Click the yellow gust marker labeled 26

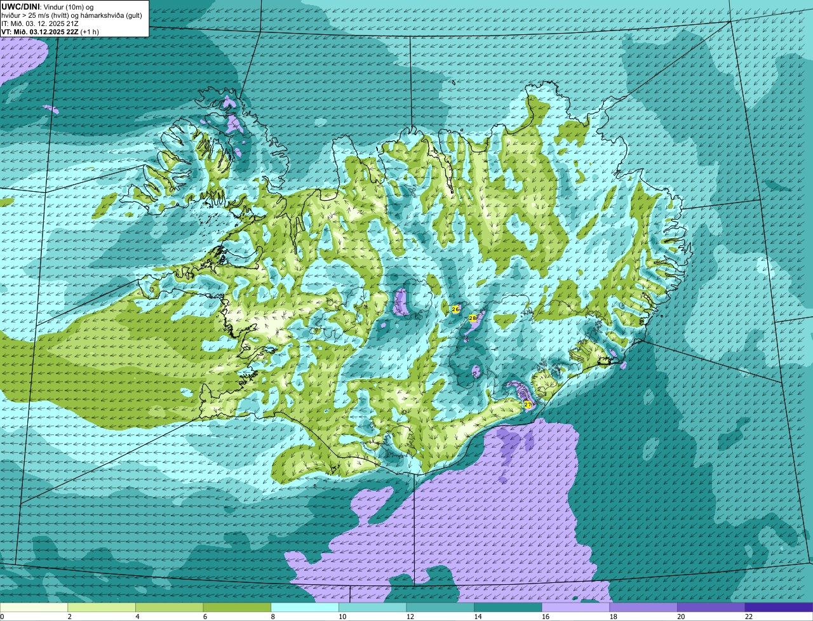click(455, 309)
